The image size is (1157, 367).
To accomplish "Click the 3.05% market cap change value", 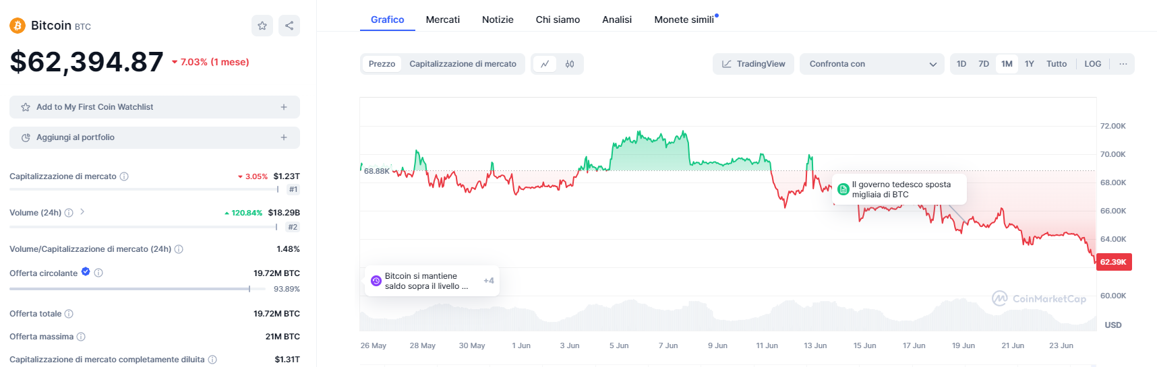I will 253,176.
